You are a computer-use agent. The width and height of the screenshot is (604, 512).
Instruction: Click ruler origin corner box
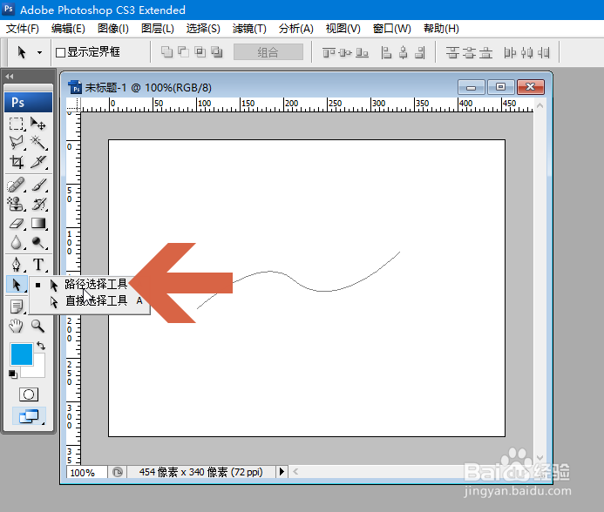coord(73,104)
